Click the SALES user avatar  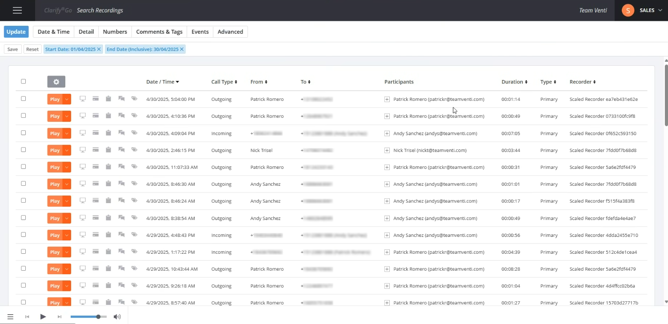(628, 10)
